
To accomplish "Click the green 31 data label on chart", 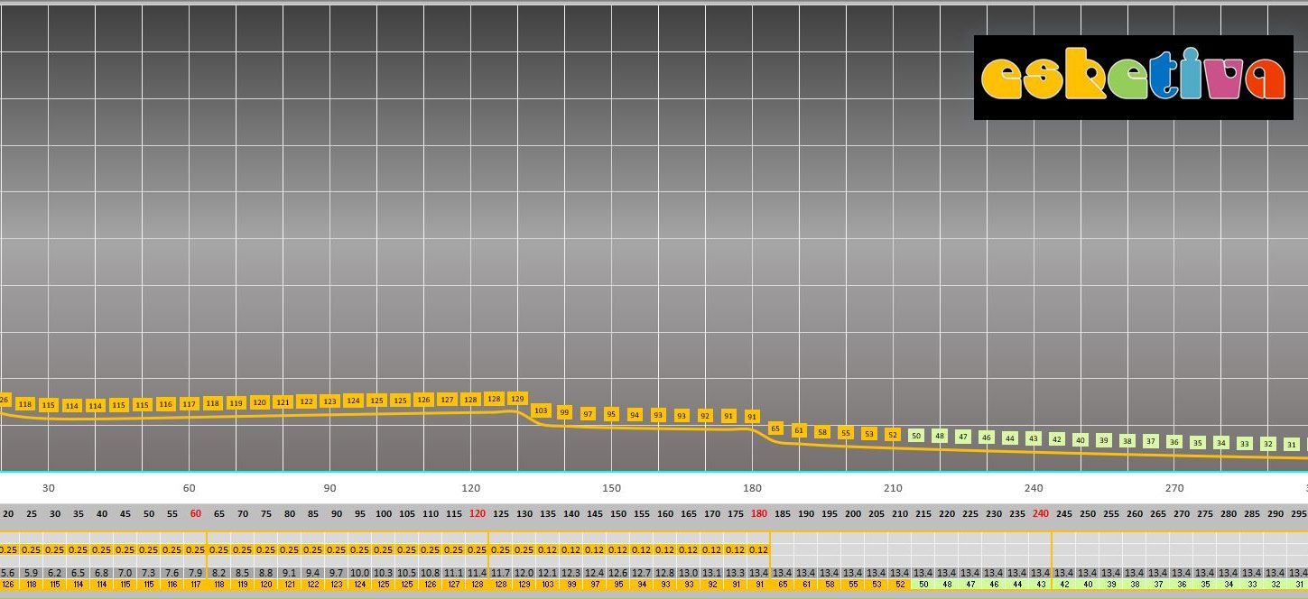I will coord(1292,444).
